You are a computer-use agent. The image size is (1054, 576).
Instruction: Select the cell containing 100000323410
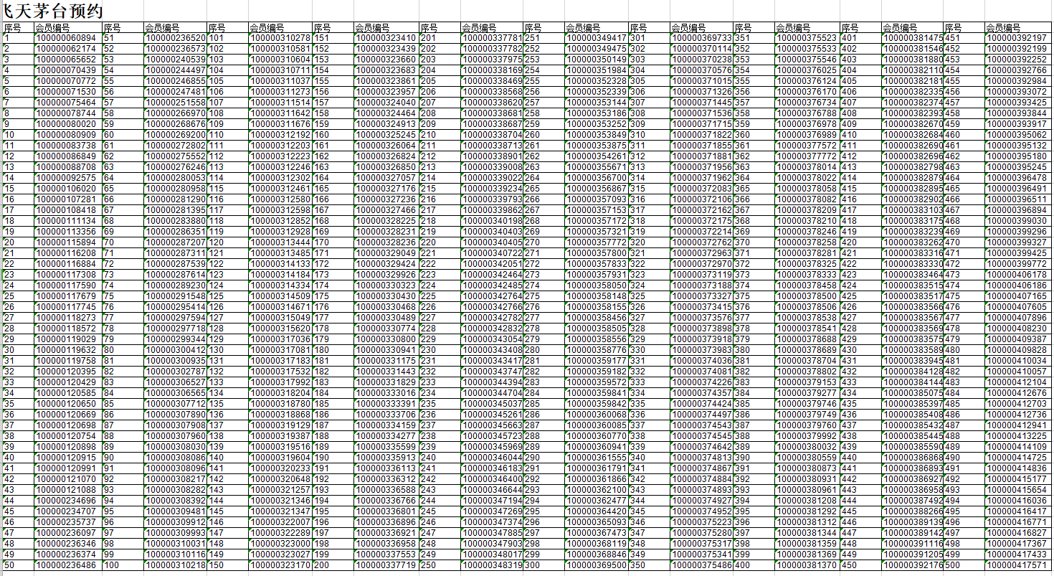click(x=386, y=38)
